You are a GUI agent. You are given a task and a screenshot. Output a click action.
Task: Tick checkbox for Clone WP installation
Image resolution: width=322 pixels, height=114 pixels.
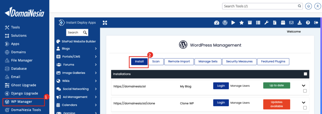305,108
